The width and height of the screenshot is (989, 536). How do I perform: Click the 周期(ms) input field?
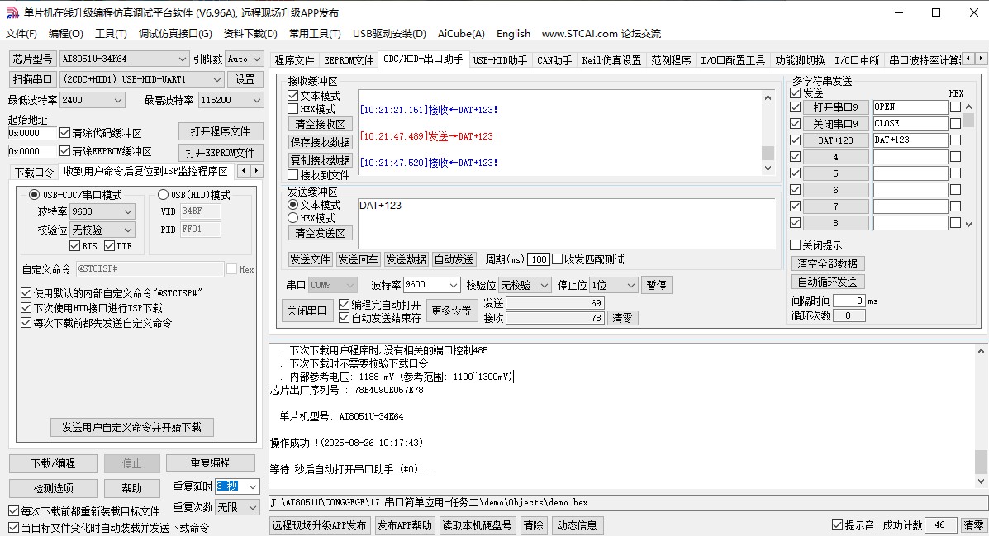tap(539, 259)
